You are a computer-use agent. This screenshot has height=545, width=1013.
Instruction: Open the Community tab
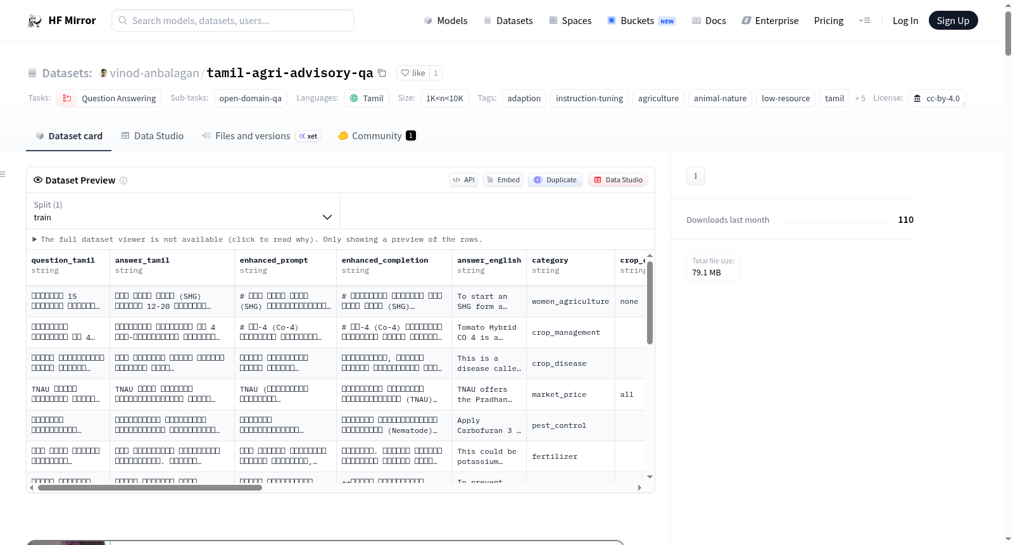tap(377, 135)
